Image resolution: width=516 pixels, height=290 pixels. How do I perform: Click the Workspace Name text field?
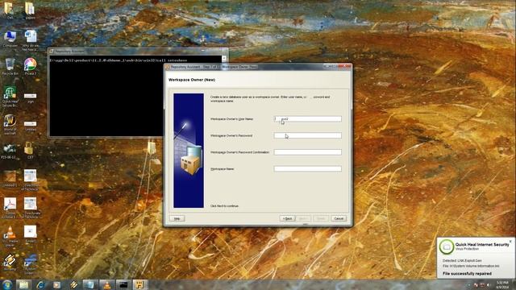pos(308,168)
